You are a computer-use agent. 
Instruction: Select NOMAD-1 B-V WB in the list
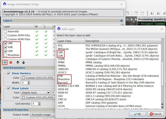pos(68,86)
